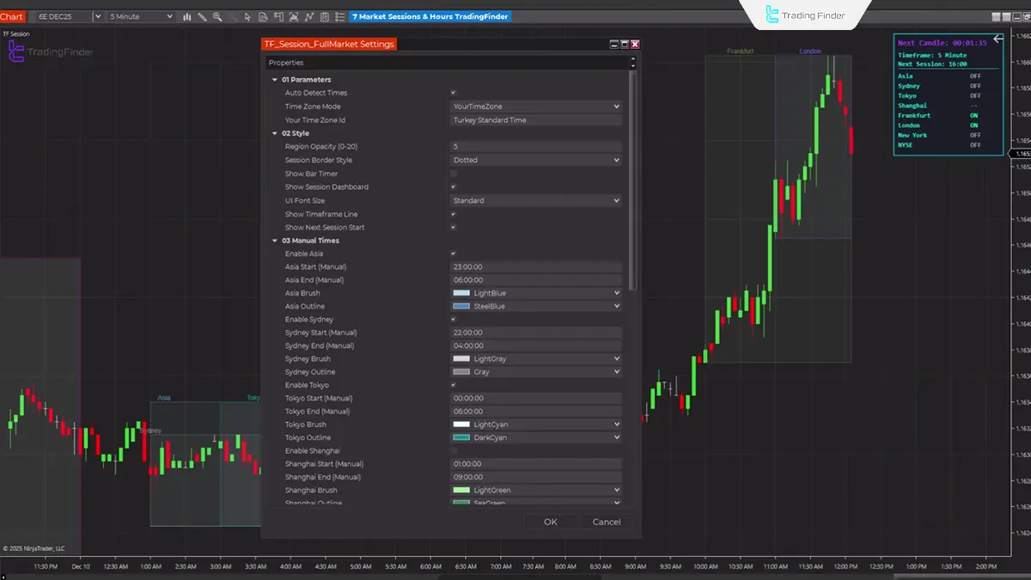This screenshot has width=1031, height=580.
Task: Toggle the Auto Detect Times checkbox
Action: (x=453, y=93)
